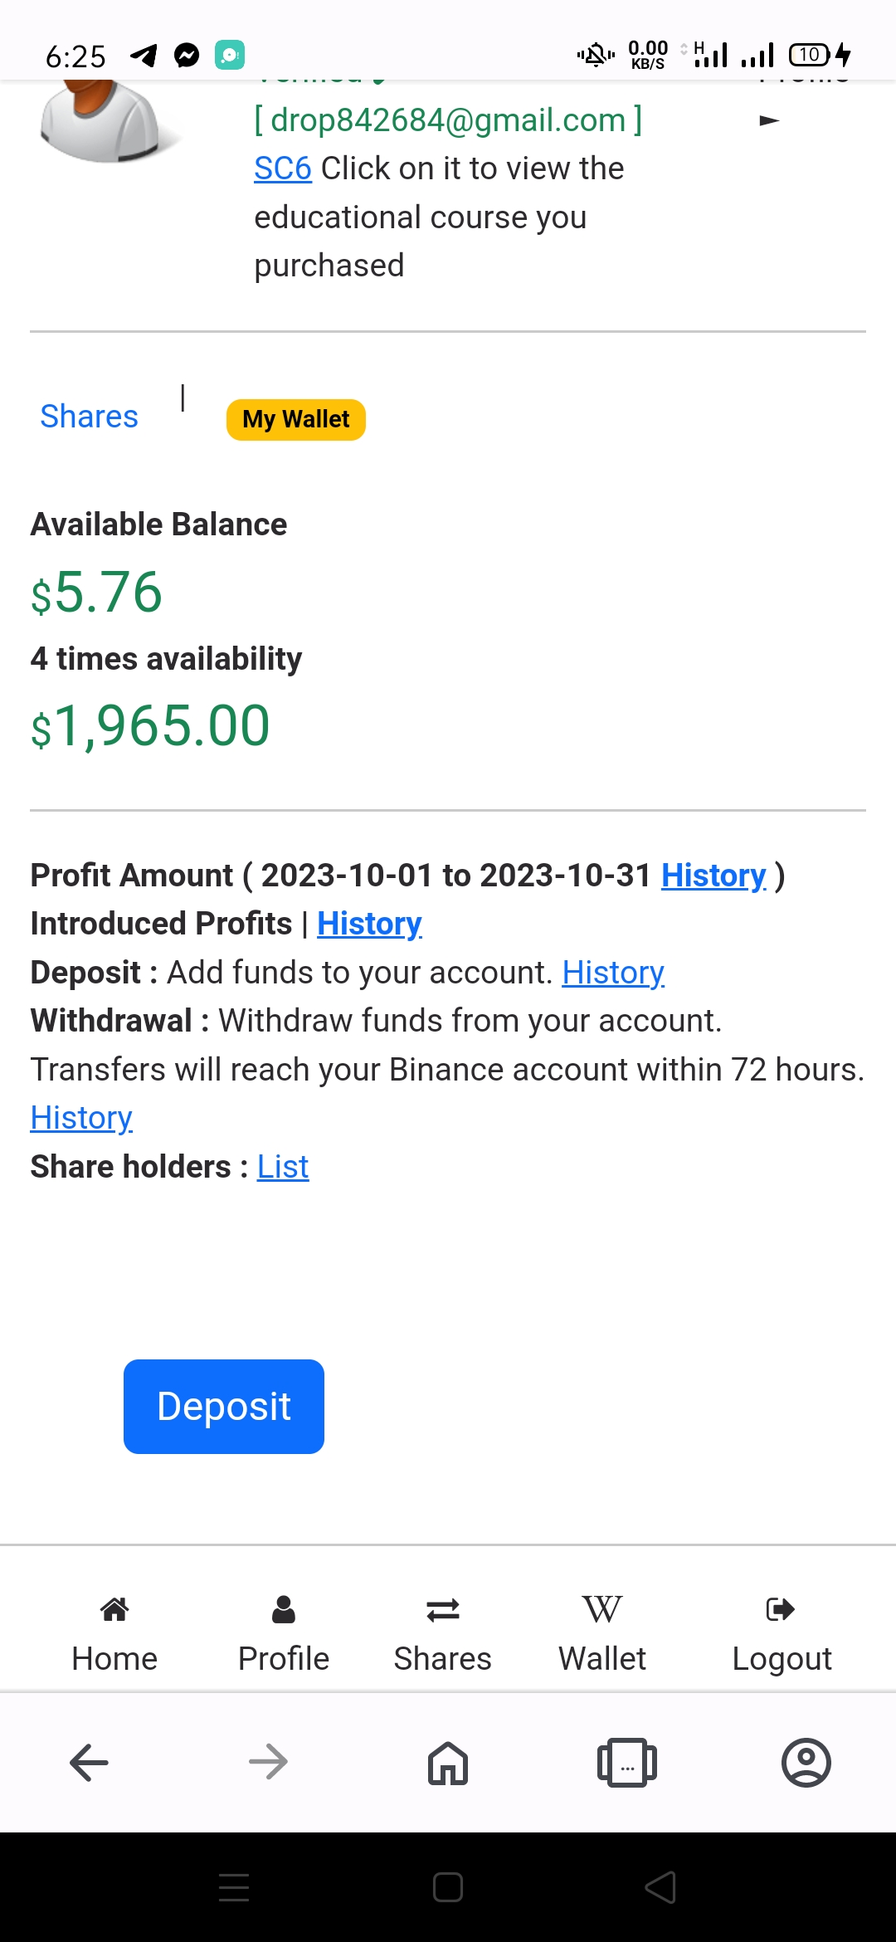Go back with browser back arrow
The image size is (896, 1942).
tap(89, 1762)
